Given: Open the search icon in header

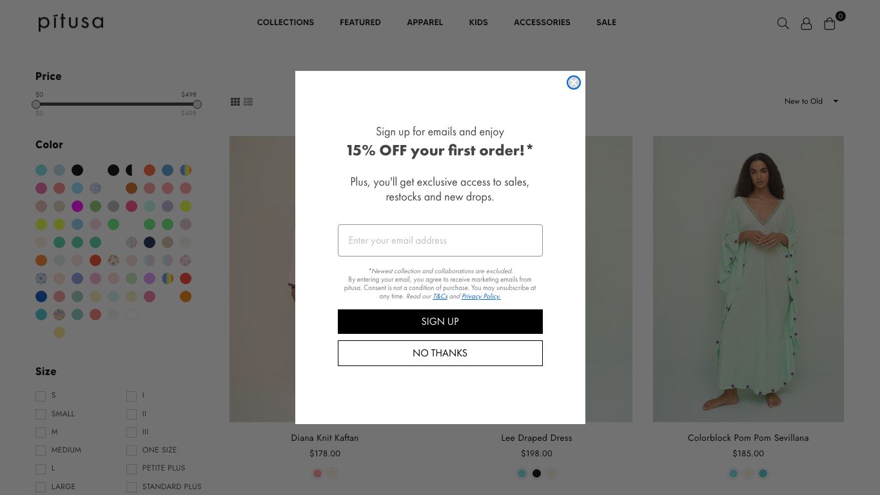Looking at the screenshot, I should [783, 23].
